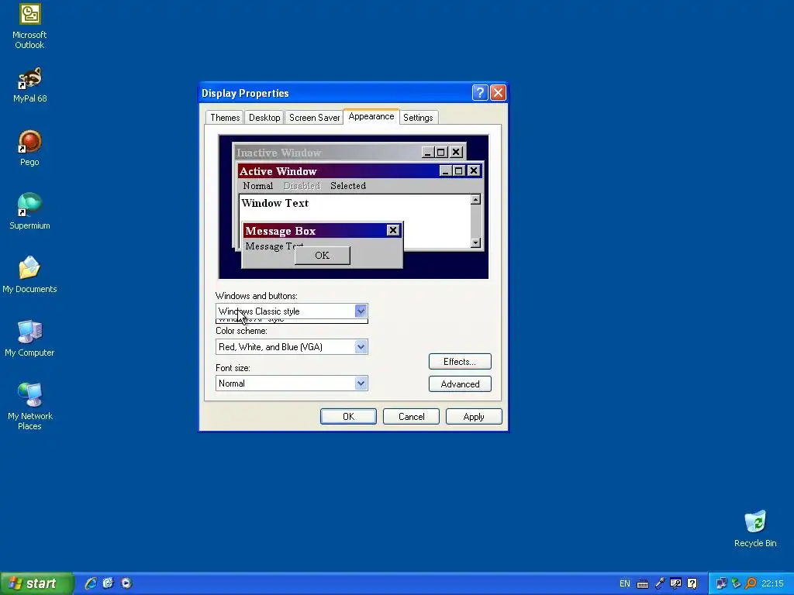Click the preview OK button in Message Box
Screen dimensions: 794x595
pyautogui.click(x=322, y=256)
